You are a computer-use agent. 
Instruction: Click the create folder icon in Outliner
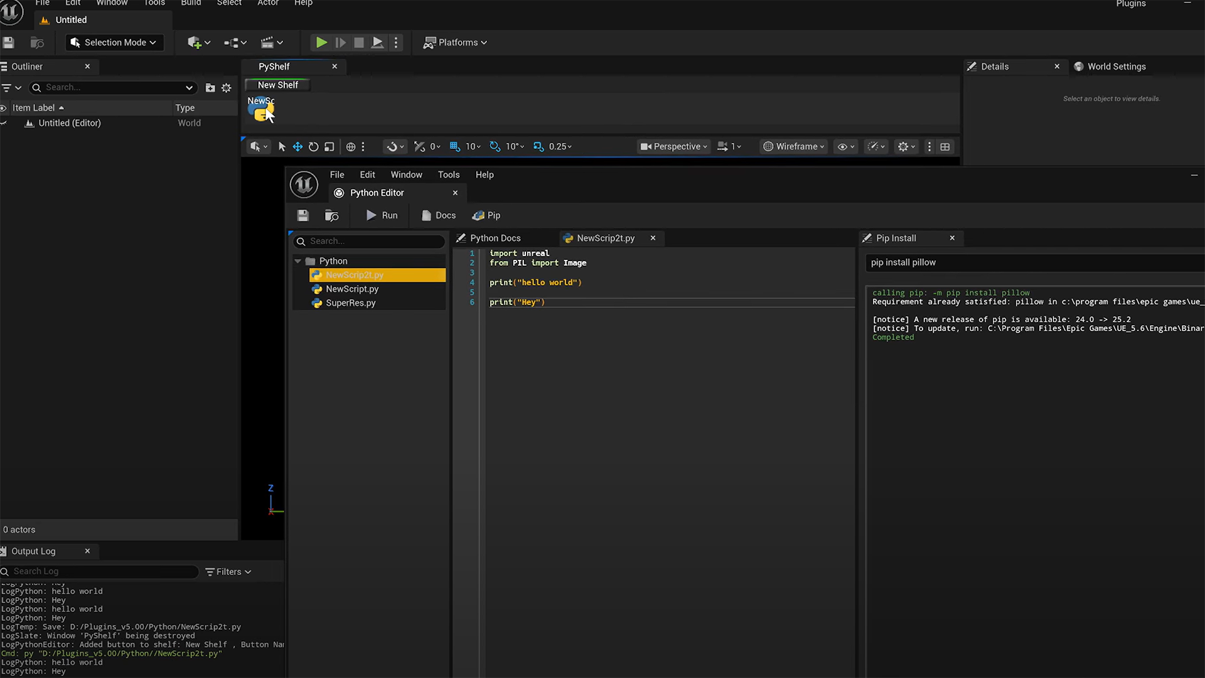(210, 88)
